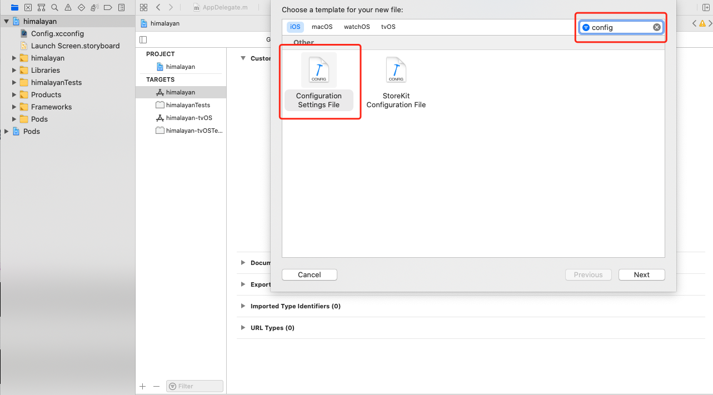Viewport: 713px width, 395px height.
Task: Expand the Document section triangle
Action: pyautogui.click(x=243, y=263)
